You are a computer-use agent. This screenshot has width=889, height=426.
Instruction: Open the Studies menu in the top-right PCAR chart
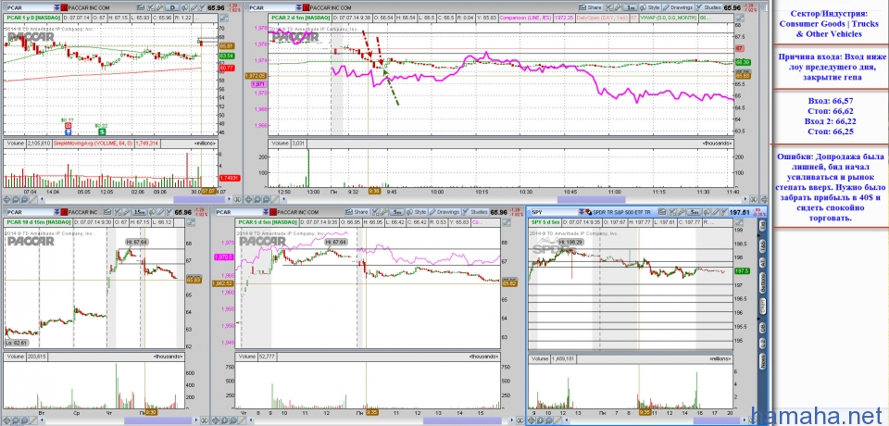point(708,7)
